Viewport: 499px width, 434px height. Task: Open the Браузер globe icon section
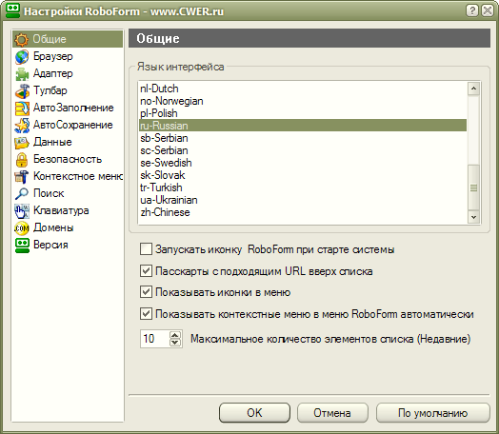pos(22,56)
